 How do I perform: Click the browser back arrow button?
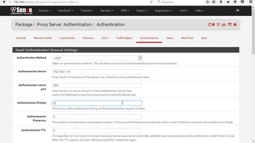click(4, 2)
